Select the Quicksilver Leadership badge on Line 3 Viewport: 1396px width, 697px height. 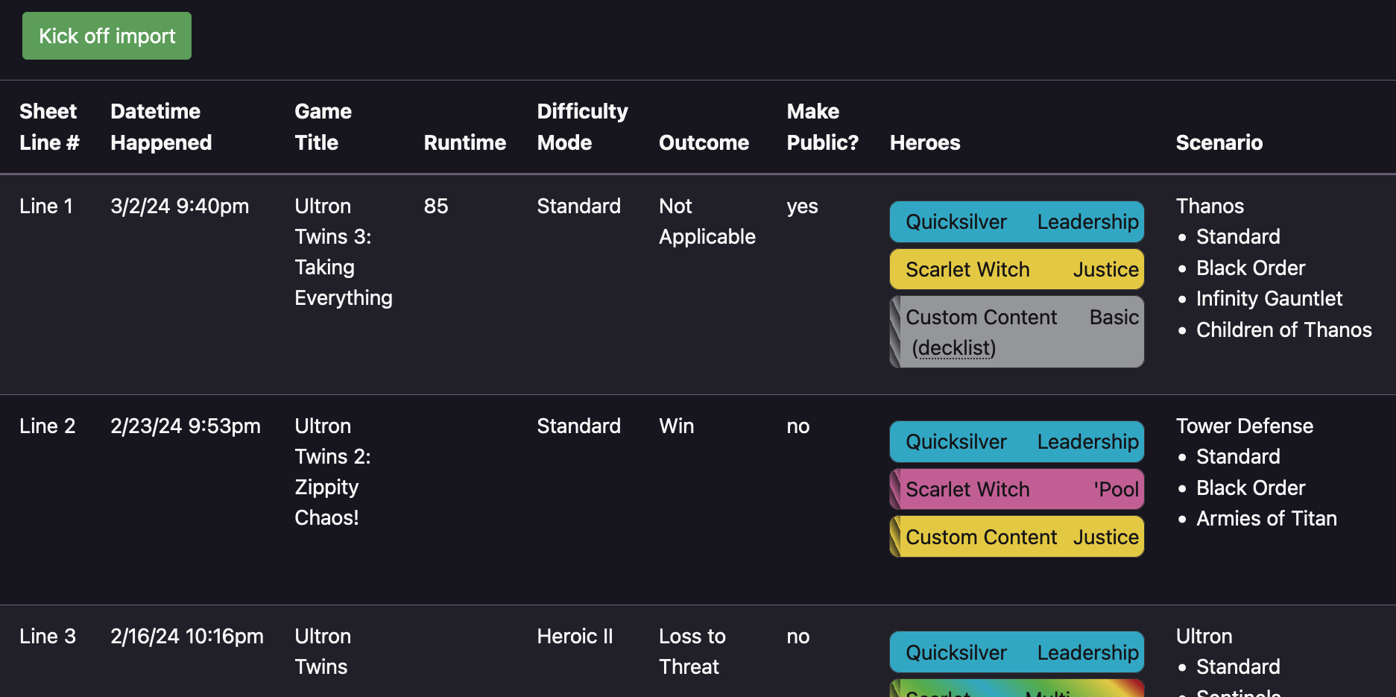(1016, 652)
